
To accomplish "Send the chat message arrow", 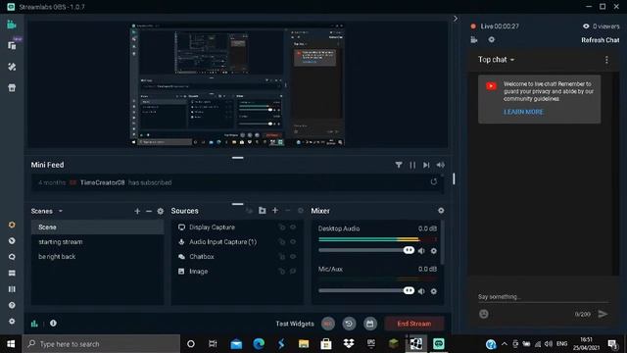I will coord(603,314).
